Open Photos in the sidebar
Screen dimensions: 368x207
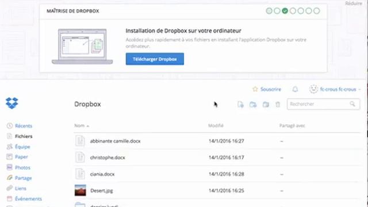coord(22,167)
